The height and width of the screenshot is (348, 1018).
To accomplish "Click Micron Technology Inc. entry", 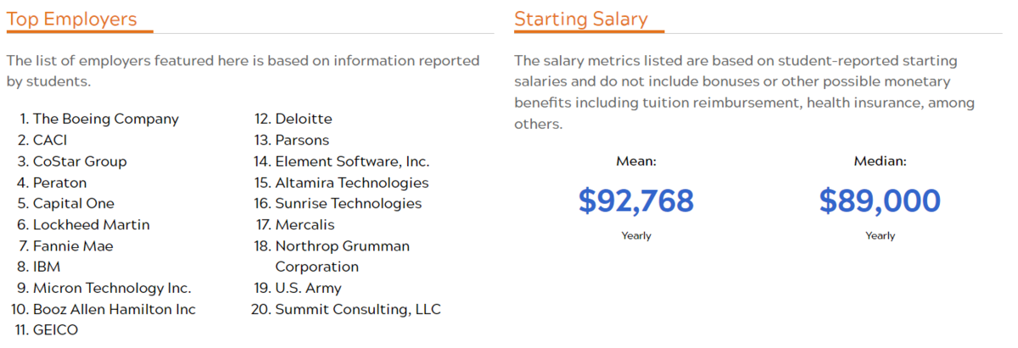I will point(112,288).
